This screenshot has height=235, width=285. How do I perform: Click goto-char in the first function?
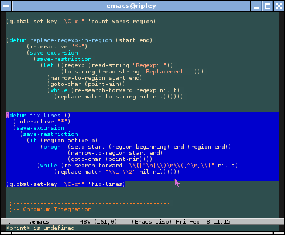point(66,84)
